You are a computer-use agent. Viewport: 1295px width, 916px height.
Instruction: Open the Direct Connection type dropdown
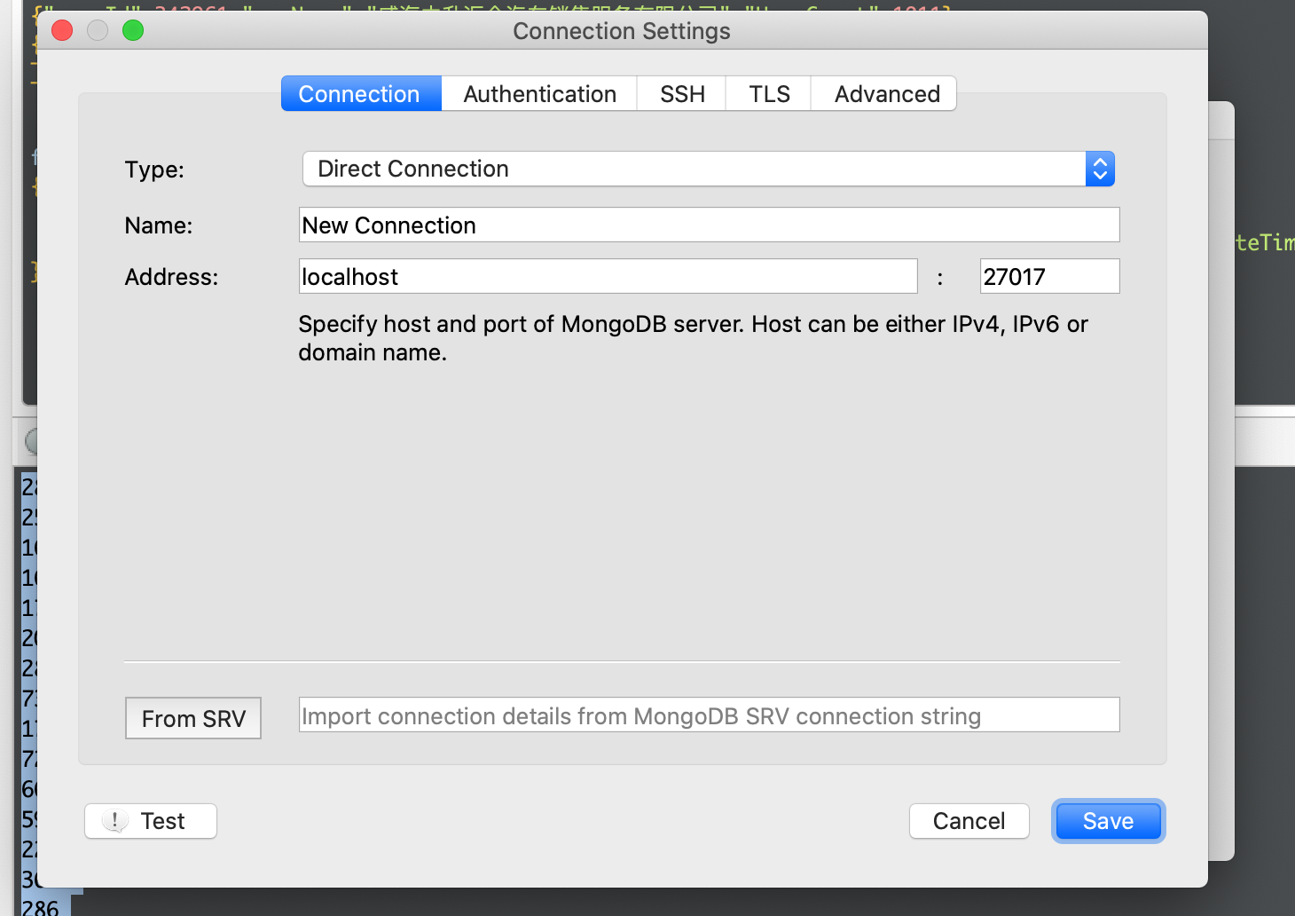click(x=692, y=169)
